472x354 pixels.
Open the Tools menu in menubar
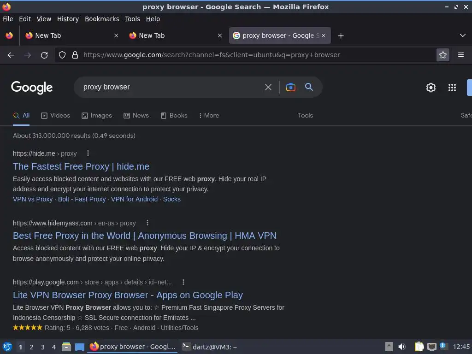132,19
